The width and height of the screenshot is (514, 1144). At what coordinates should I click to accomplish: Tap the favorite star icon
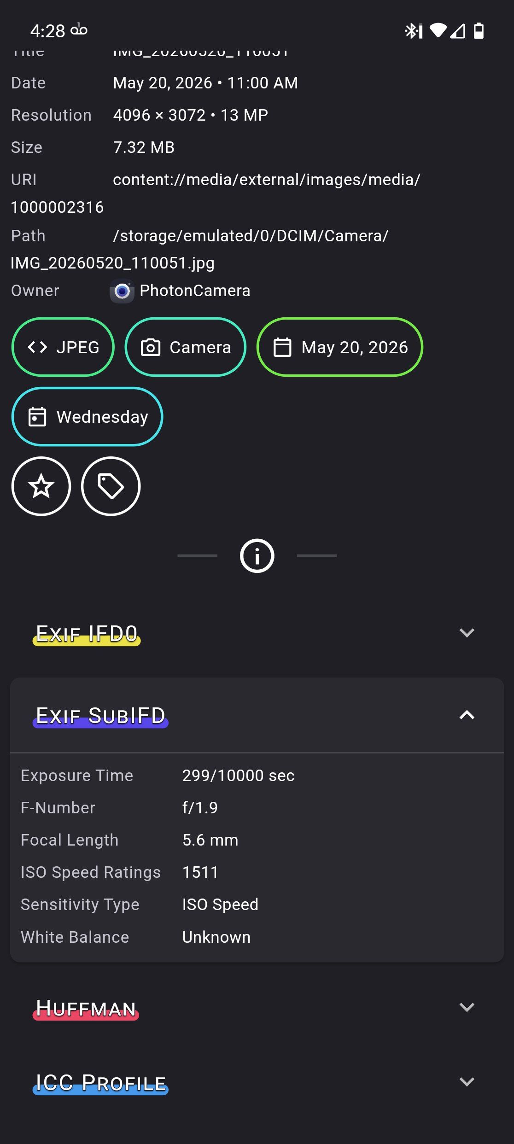tap(41, 486)
